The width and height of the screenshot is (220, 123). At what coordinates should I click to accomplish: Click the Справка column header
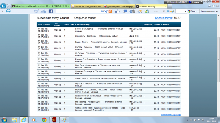pos(165,25)
